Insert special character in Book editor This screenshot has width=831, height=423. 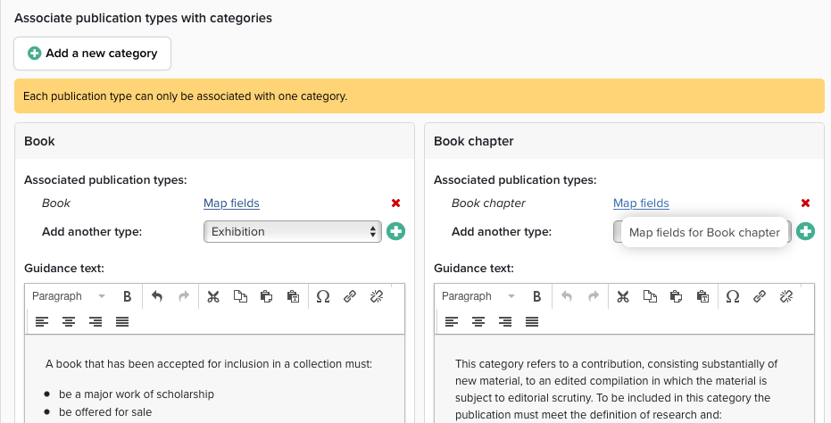click(323, 296)
